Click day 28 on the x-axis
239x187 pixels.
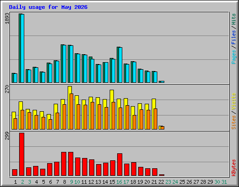(203, 182)
